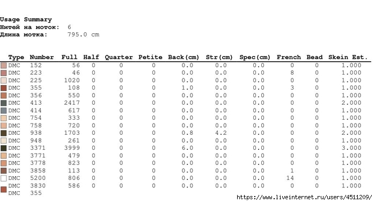Select the DMC 223 color swatch
375x203 pixels.
[x=4, y=73]
